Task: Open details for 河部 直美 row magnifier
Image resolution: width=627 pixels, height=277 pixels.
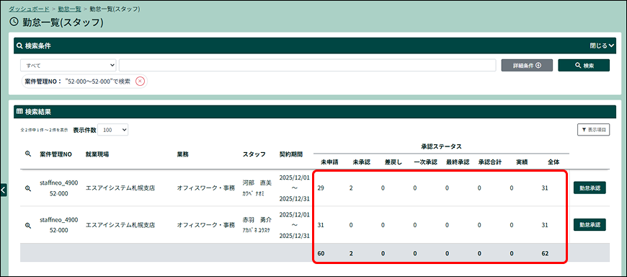Action: [x=28, y=188]
